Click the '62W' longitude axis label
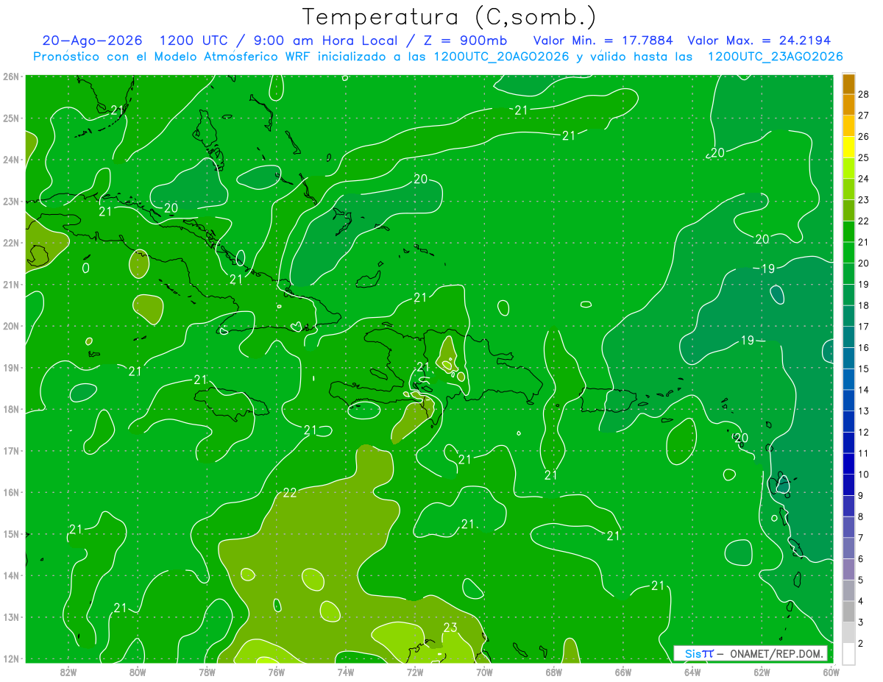The width and height of the screenshot is (883, 682). point(761,672)
